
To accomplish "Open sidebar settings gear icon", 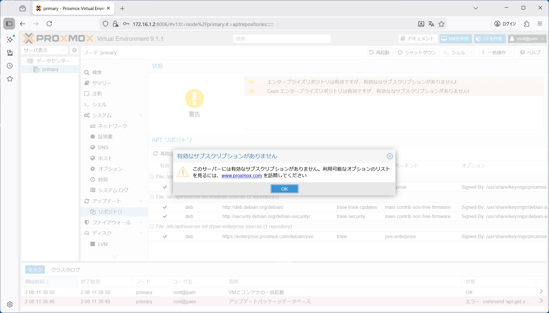I will coord(10,304).
